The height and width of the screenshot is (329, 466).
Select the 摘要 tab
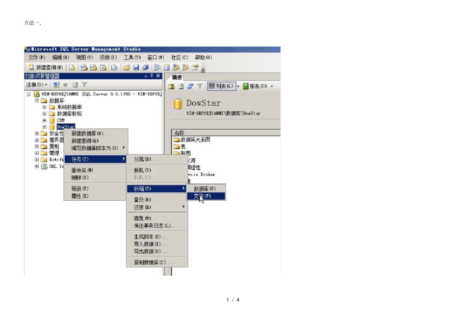point(177,77)
